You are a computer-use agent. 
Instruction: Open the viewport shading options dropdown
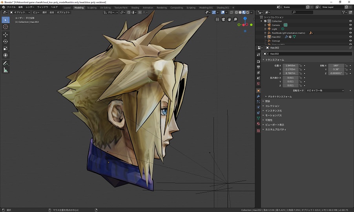252,13
